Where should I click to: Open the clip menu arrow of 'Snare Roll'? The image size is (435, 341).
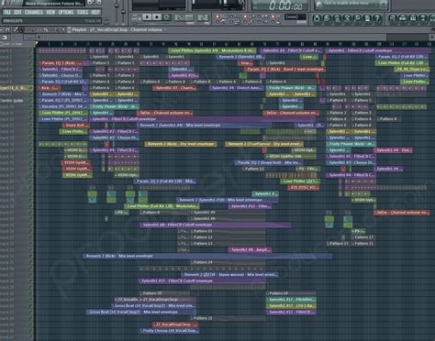65,126
